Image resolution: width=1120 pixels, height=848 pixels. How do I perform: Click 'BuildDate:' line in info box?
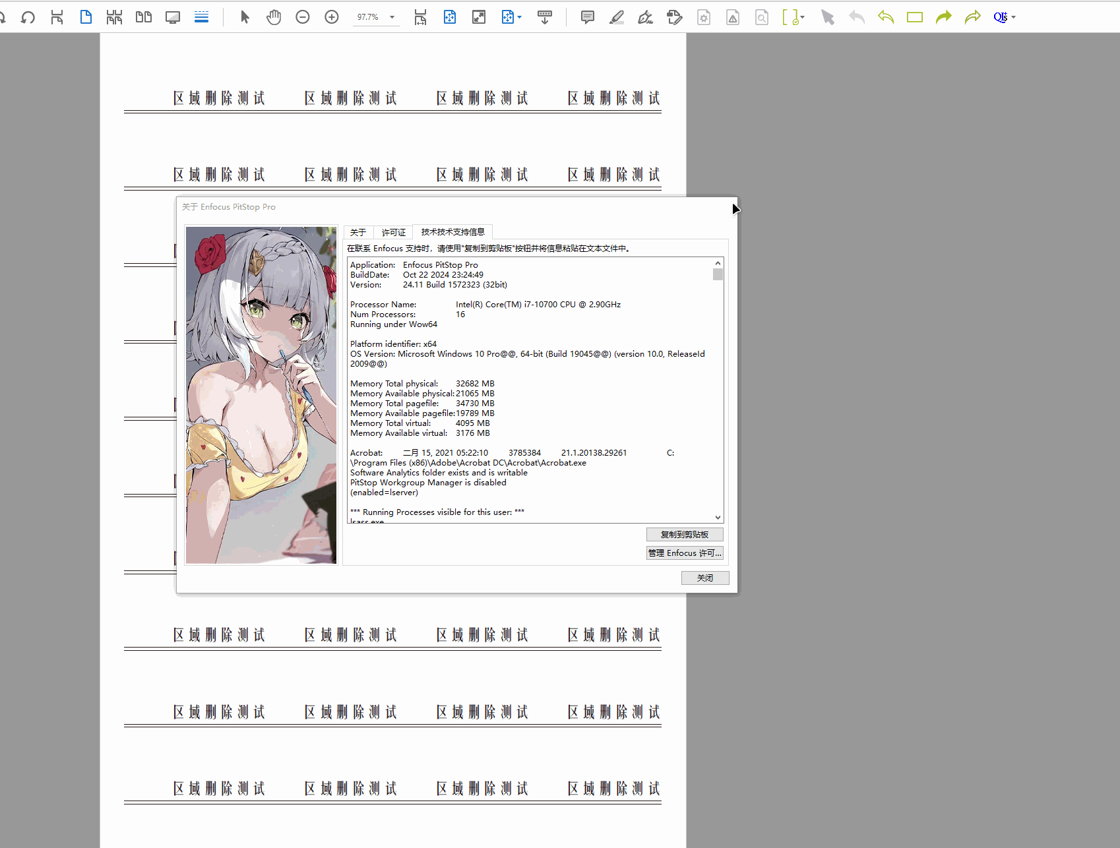click(x=417, y=275)
